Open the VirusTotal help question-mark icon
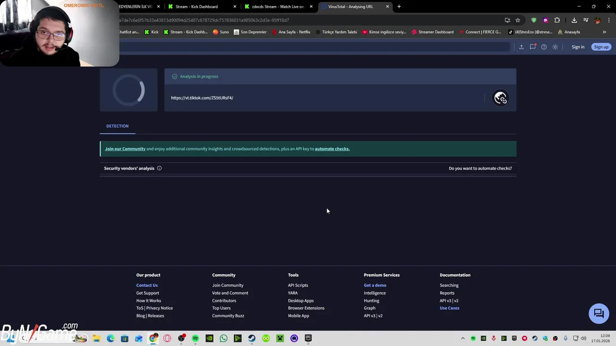Viewport: 616px width, 346px height. tap(544, 47)
